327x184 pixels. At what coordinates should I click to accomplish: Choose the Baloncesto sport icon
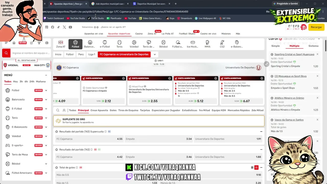[x=90, y=44]
